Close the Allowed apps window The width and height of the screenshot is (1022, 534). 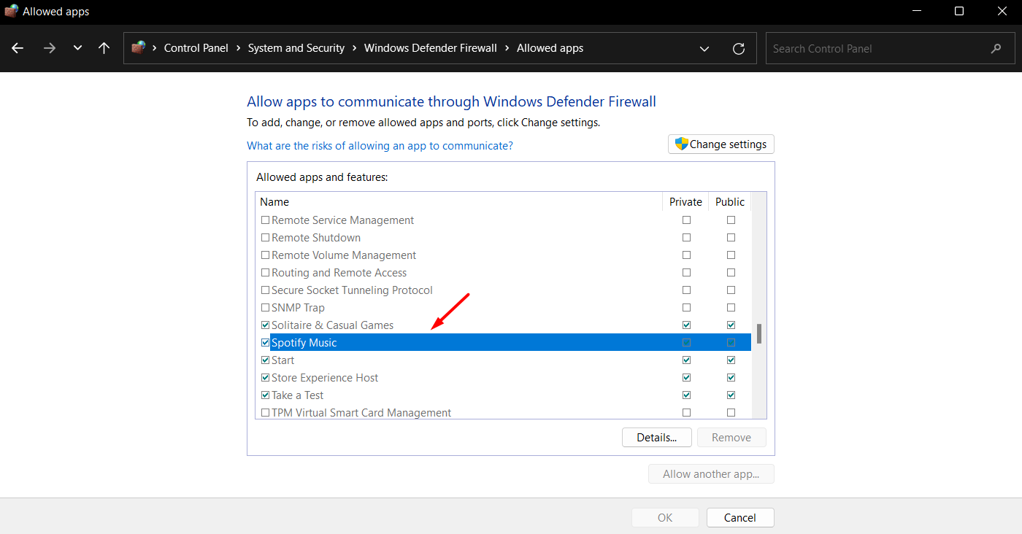pos(1002,11)
